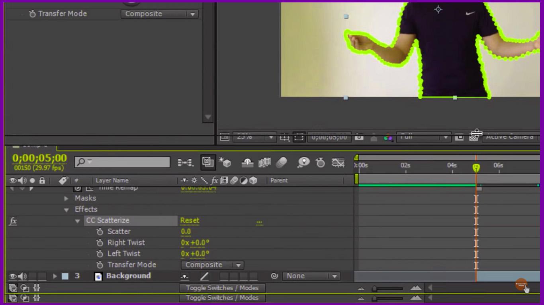Click the Layer Name column header
This screenshot has height=305, width=544.
112,180
